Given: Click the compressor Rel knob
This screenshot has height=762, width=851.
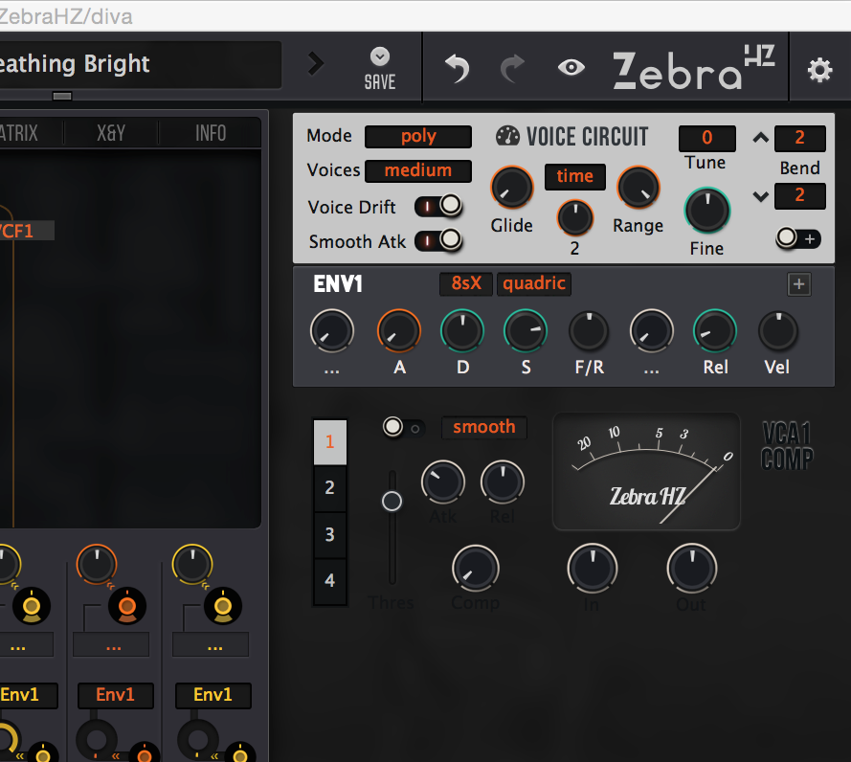Looking at the screenshot, I should [x=502, y=482].
